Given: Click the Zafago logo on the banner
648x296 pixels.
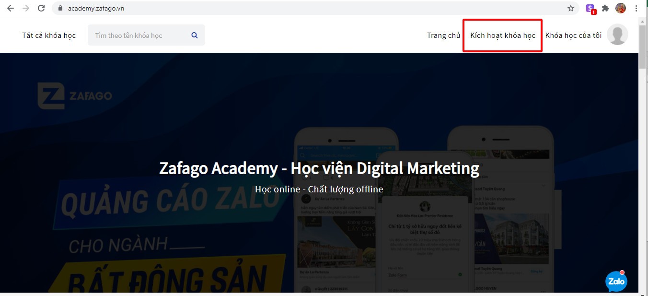Looking at the screenshot, I should click(x=74, y=95).
